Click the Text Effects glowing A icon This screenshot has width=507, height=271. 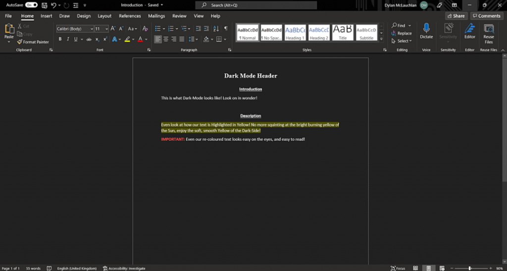(x=114, y=40)
